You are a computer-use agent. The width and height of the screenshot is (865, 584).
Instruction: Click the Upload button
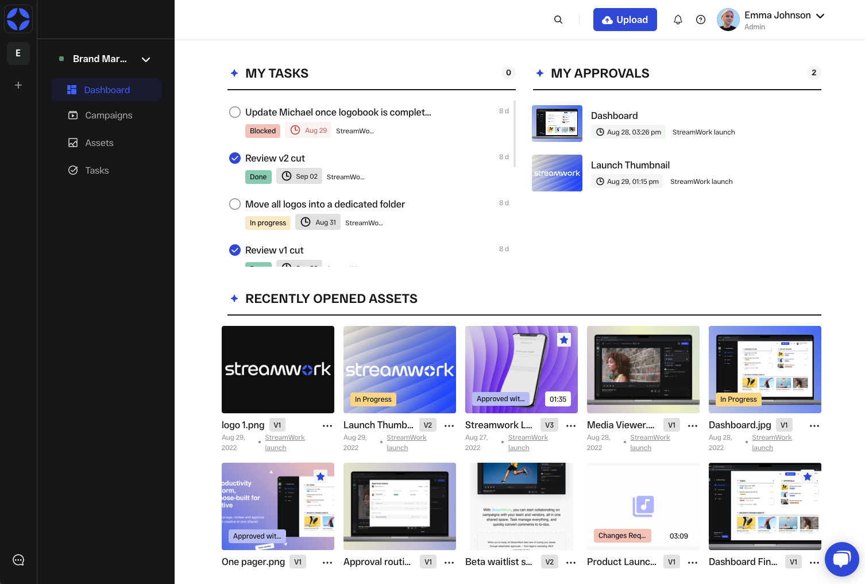pos(625,20)
